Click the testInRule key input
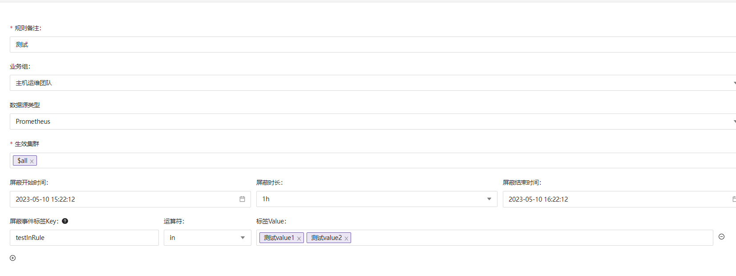 [x=84, y=238]
